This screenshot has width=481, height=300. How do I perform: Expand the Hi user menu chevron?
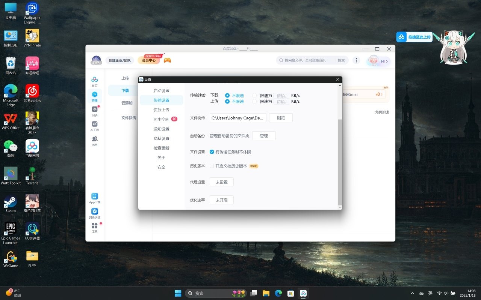[387, 61]
